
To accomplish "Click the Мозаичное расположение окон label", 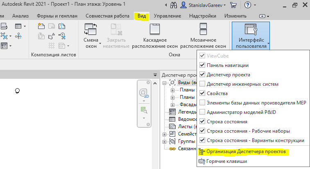I will coord(203,43).
